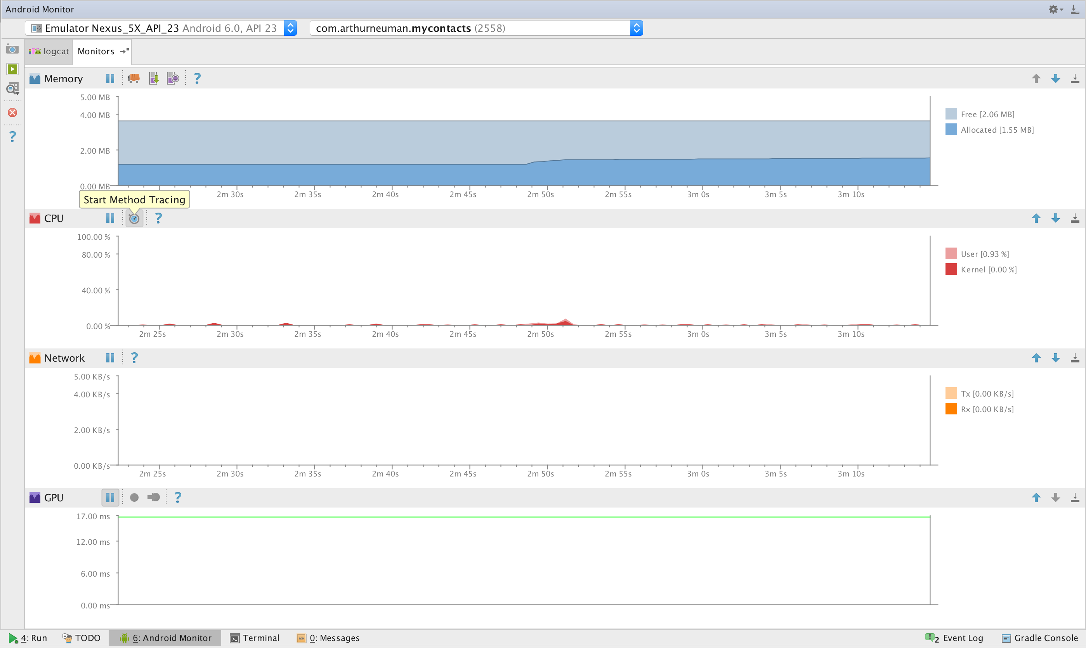The height and width of the screenshot is (648, 1086).
Task: Take a screen capture from sidebar
Action: click(12, 49)
